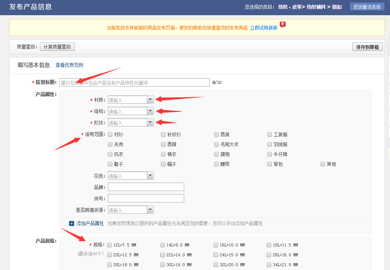Viewport: 390px width, 270px height.
Task: Tick the 帽子 checkbox
Action: pos(163,164)
